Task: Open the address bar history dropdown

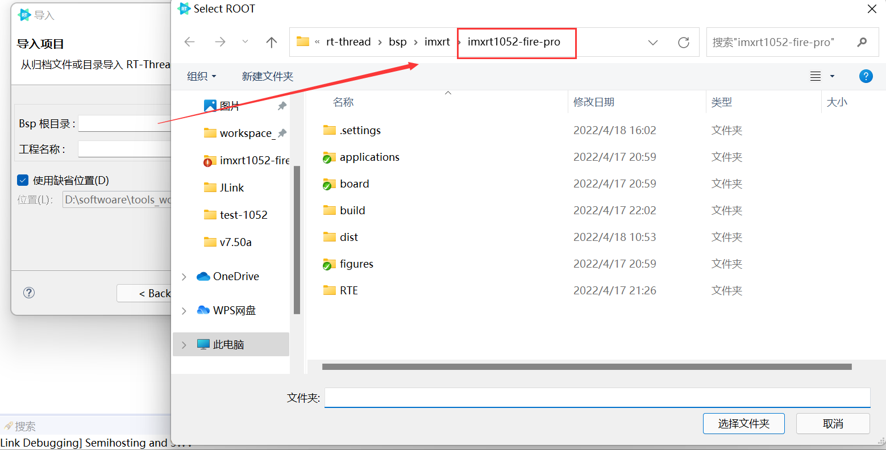Action: point(653,43)
